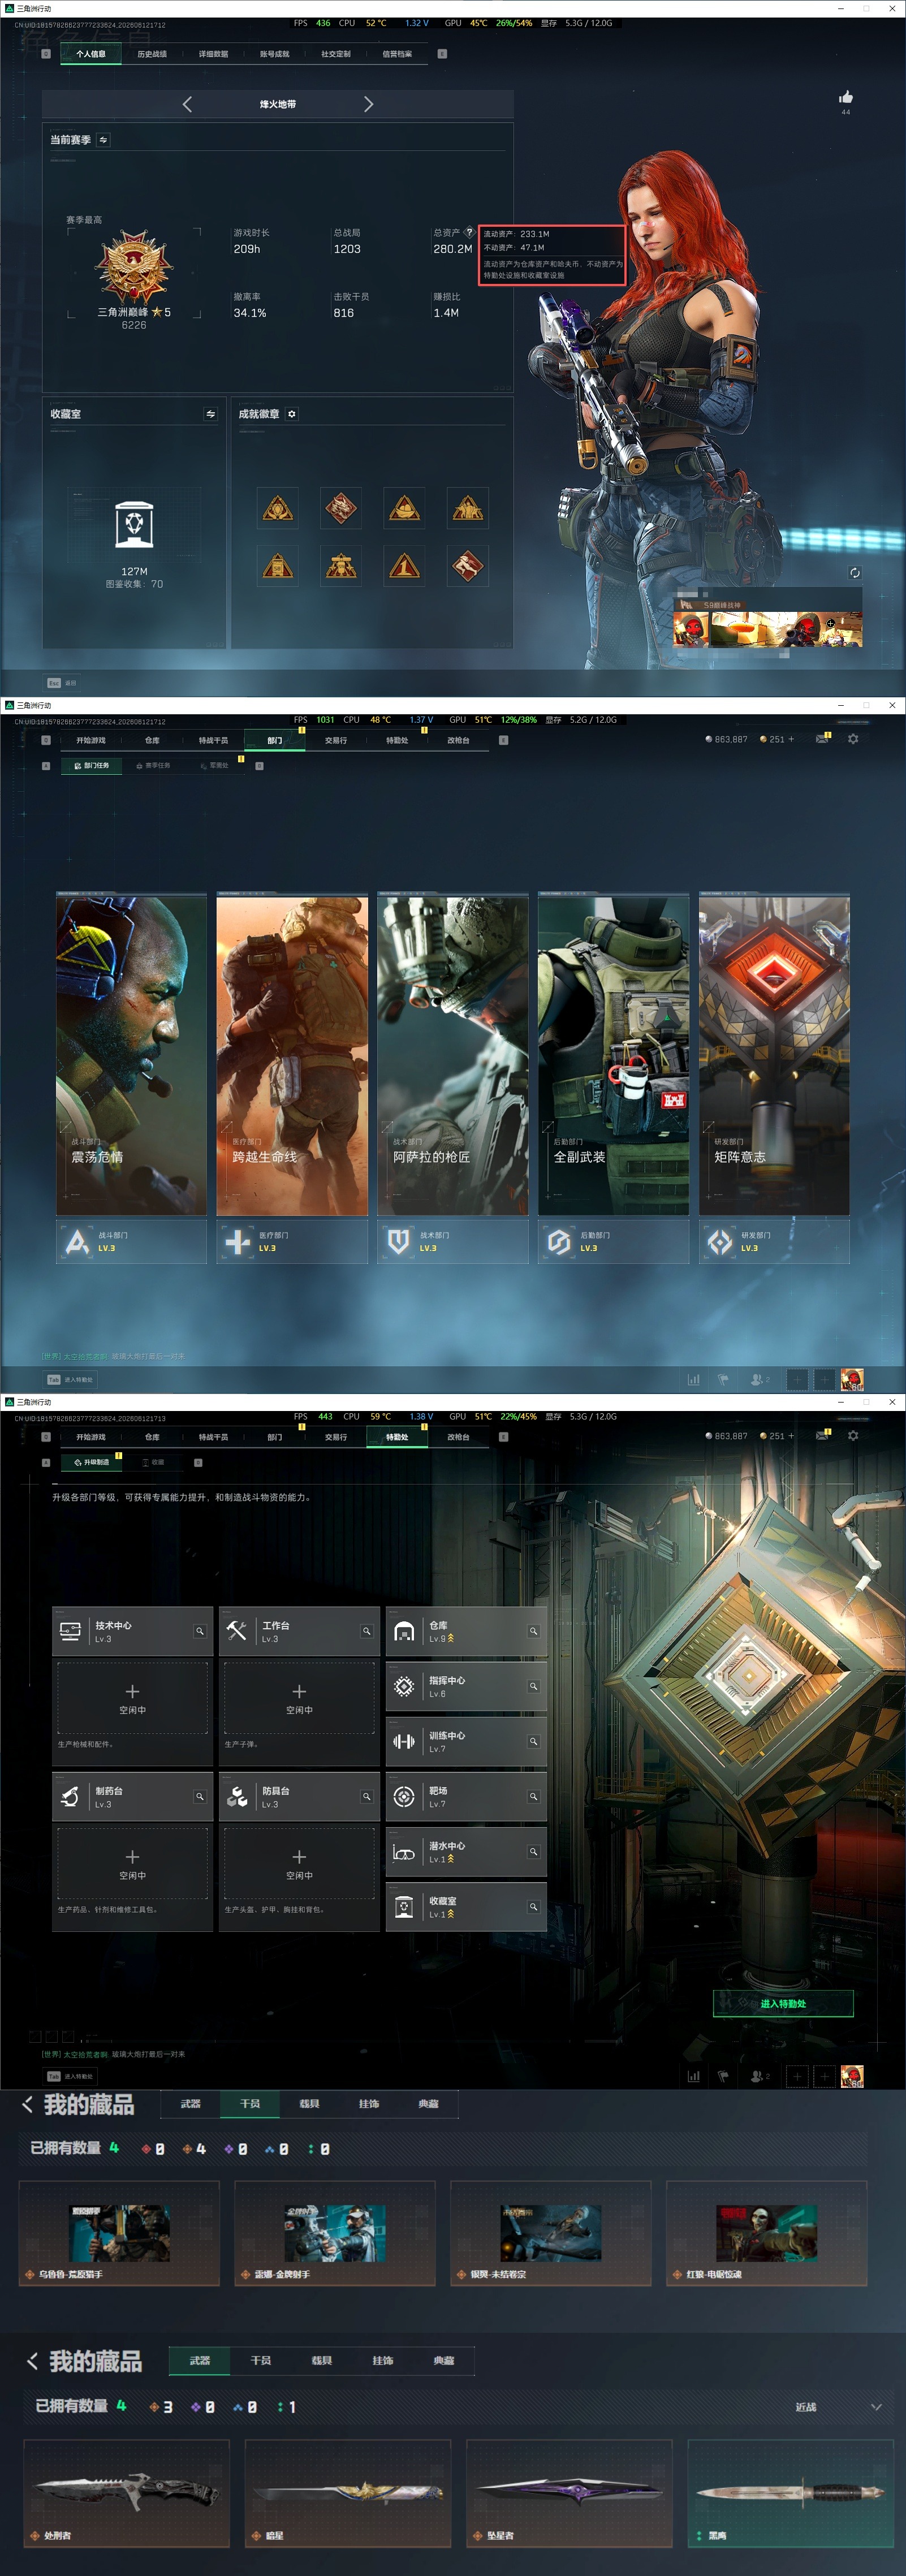Click the 1203 total matches value

pyautogui.click(x=347, y=249)
